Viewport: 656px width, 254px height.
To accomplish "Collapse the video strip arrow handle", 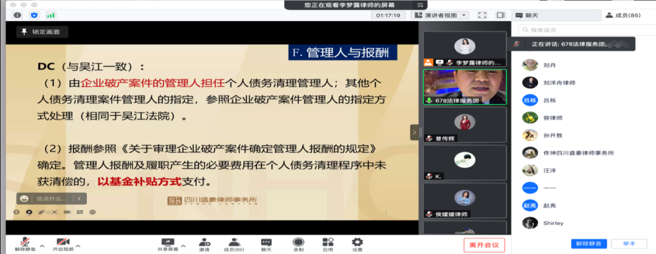I will tap(414, 132).
